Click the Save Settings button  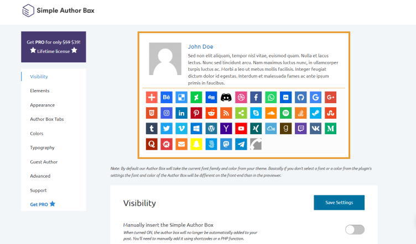pyautogui.click(x=339, y=203)
